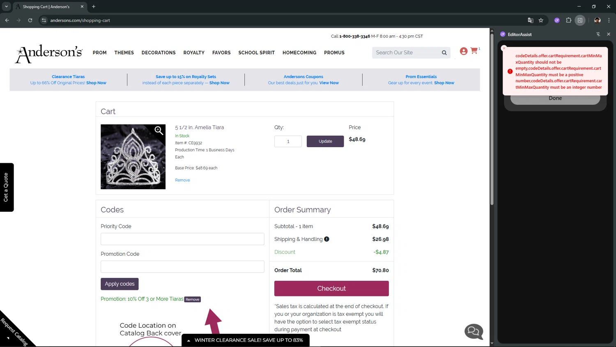Open Andersons Coupons View Now link
Viewport: 616px width, 347px height.
329,83
